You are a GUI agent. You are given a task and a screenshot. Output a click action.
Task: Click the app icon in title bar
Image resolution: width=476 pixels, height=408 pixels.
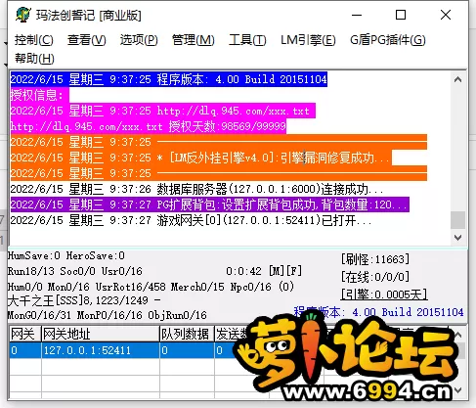[23, 15]
